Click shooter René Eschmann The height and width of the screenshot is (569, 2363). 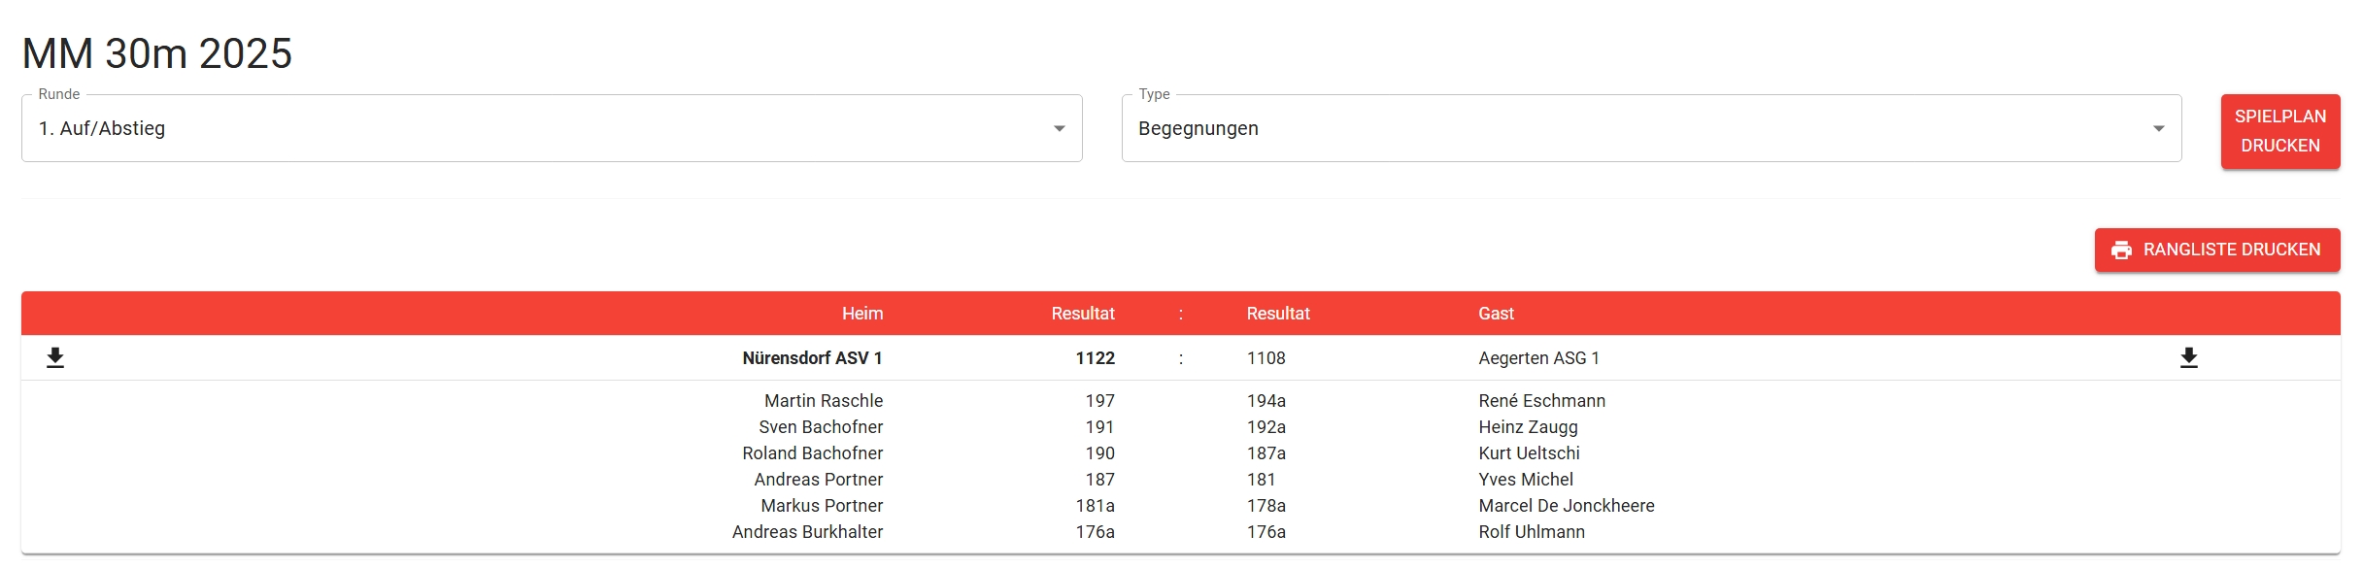pyautogui.click(x=1541, y=401)
